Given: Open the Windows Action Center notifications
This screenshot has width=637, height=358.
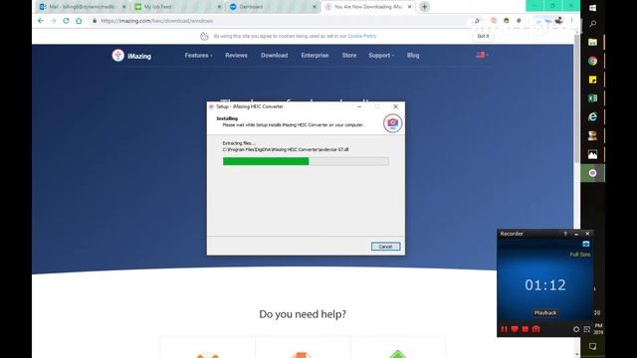Looking at the screenshot, I should pos(593,346).
